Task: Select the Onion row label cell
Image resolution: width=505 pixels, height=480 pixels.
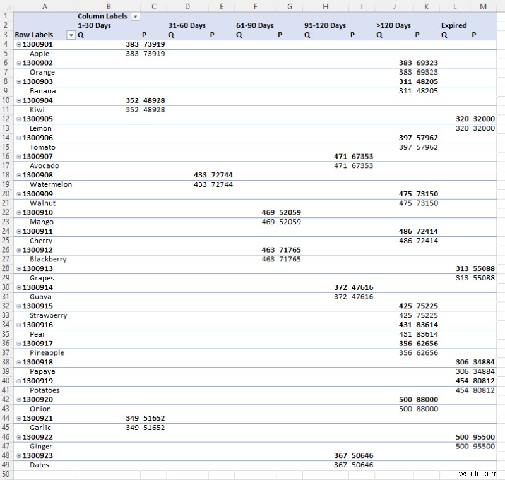Action: point(40,409)
